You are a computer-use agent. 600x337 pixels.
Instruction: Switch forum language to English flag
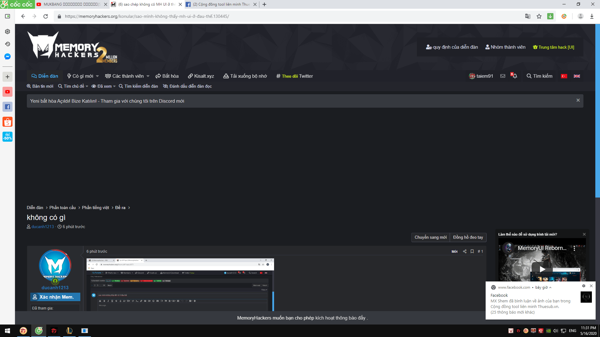point(577,76)
